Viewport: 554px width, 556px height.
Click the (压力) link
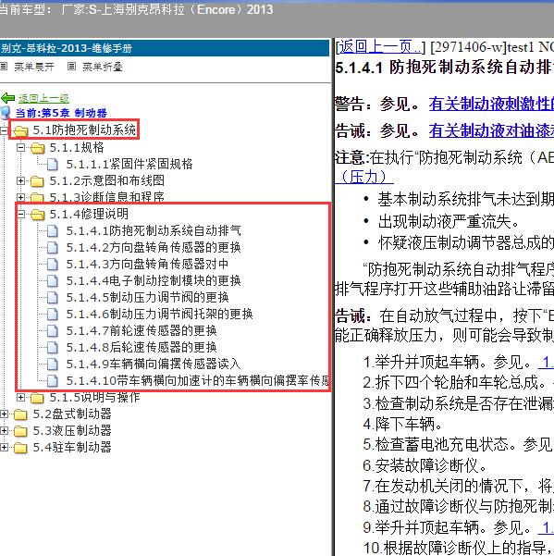(364, 177)
